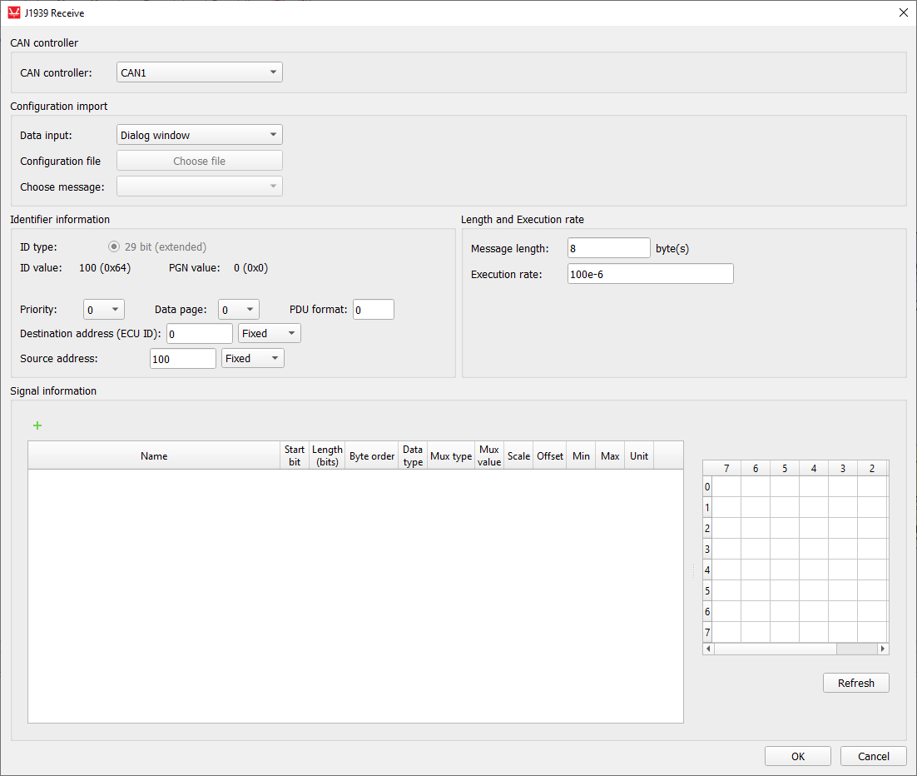
Task: Click the Source address value field
Action: 182,359
